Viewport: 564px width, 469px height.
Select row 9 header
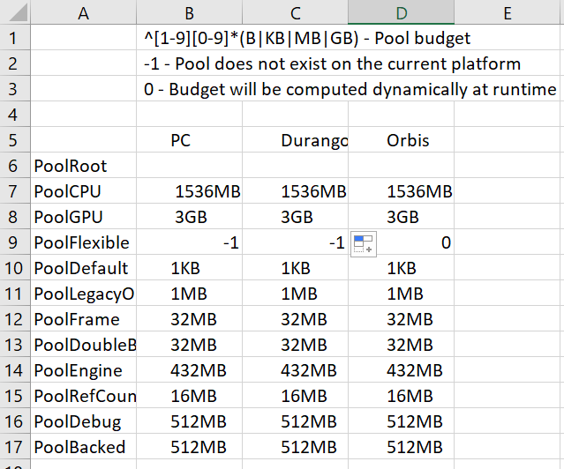(15, 242)
